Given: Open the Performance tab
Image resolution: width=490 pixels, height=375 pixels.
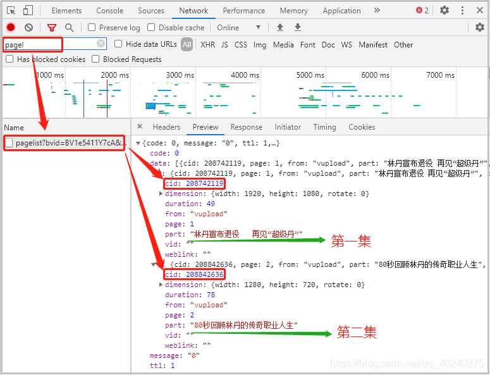Looking at the screenshot, I should (x=244, y=11).
